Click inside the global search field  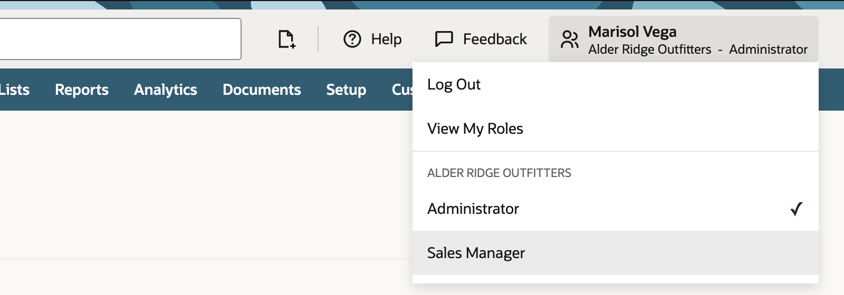click(120, 39)
